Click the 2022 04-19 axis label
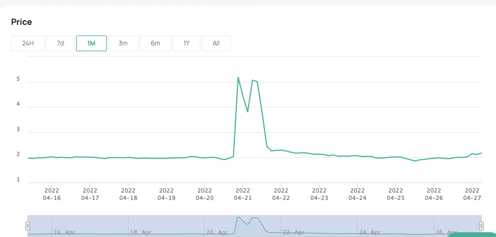496x237 pixels. (x=167, y=194)
